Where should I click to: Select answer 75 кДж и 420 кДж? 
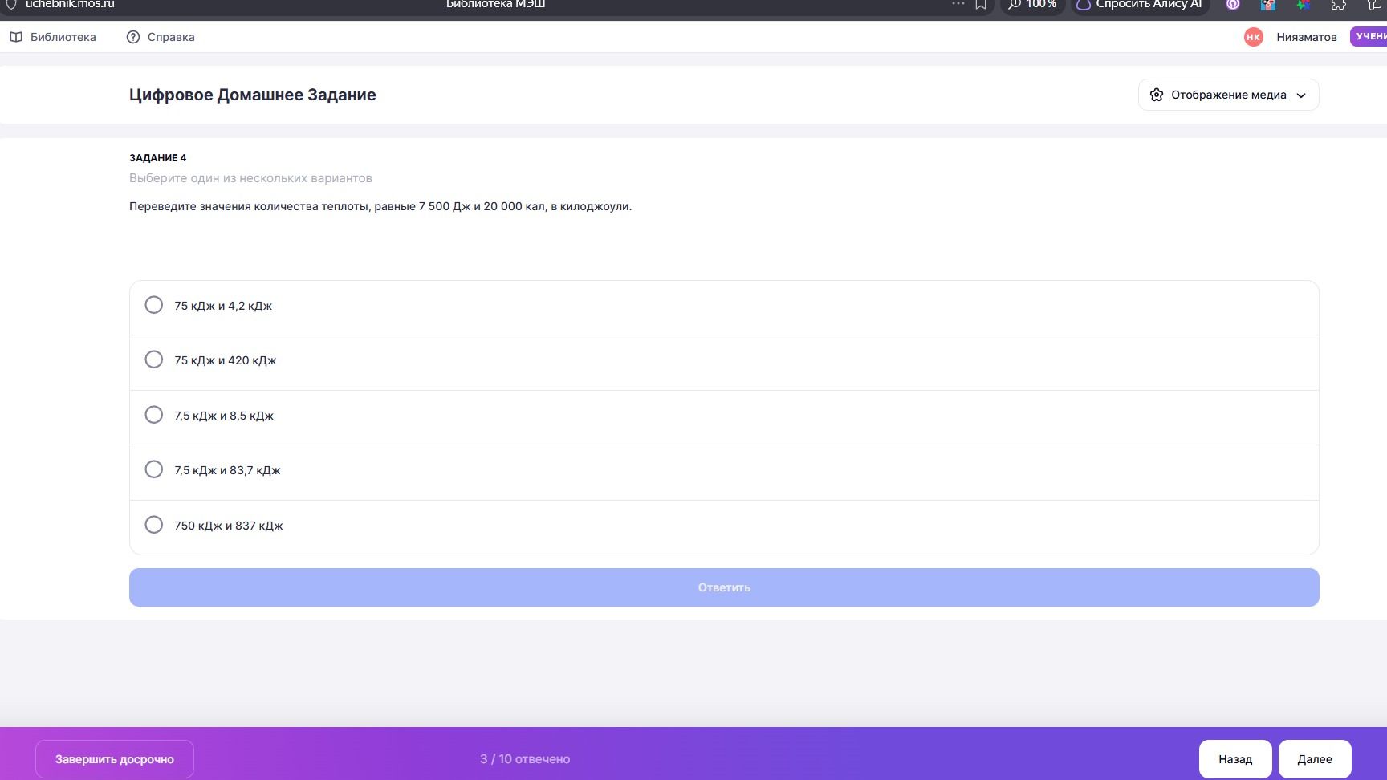tap(724, 360)
